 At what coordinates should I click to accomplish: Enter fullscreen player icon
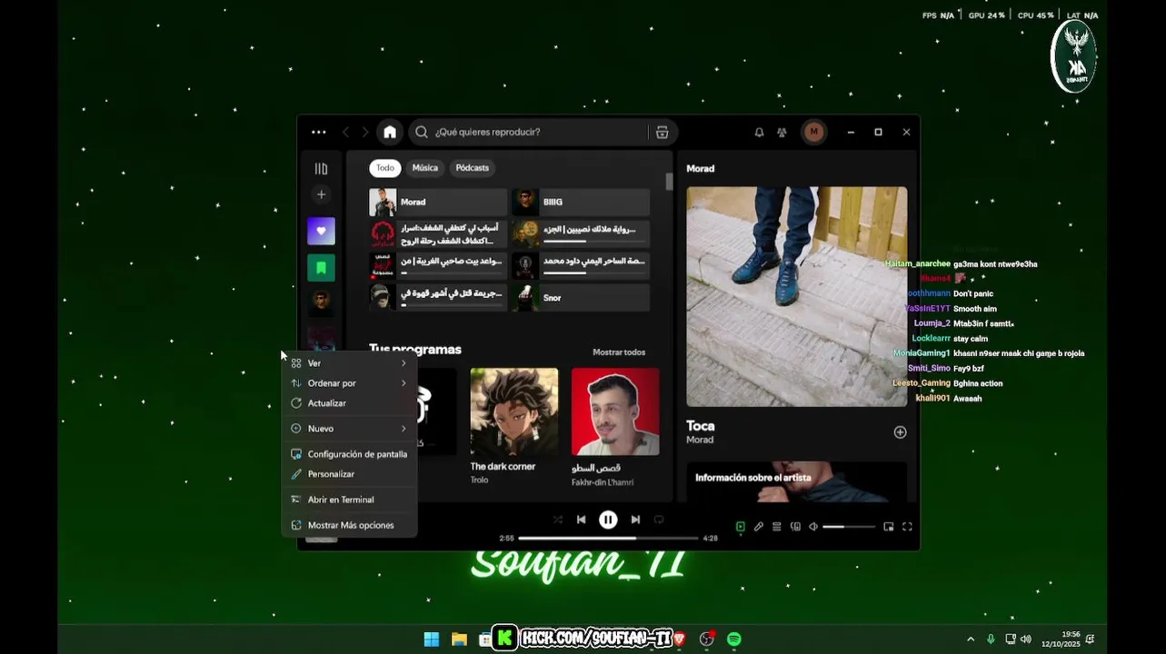coord(907,527)
